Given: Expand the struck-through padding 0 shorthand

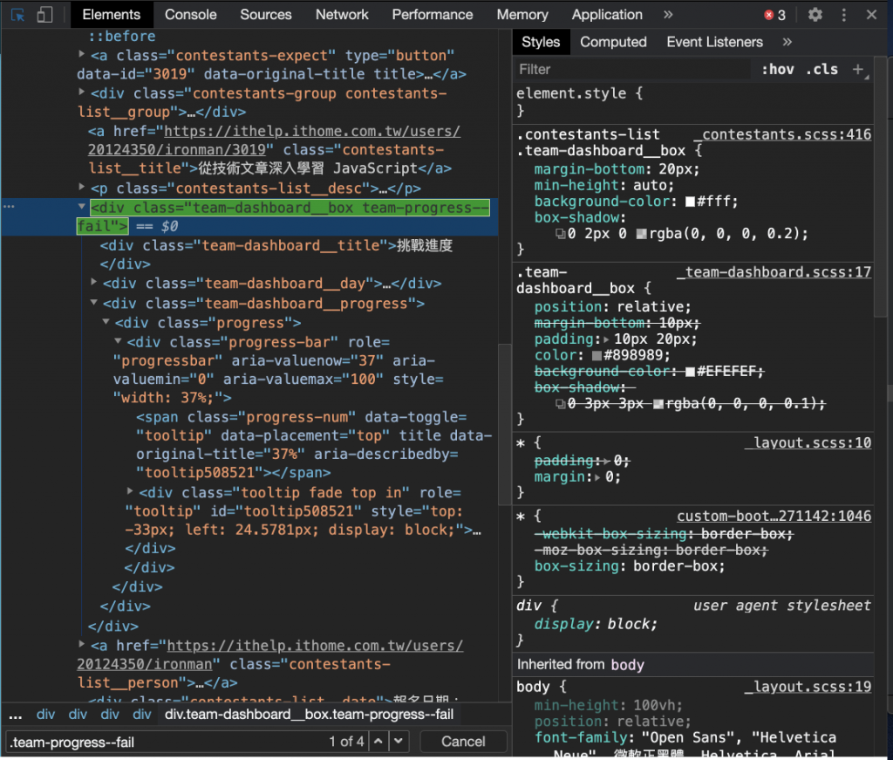Looking at the screenshot, I should (606, 461).
